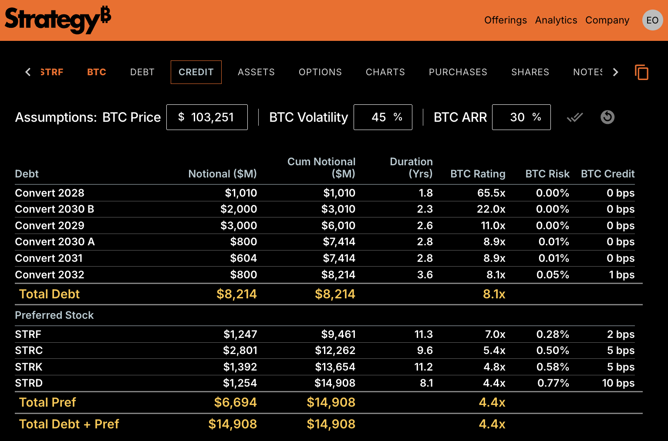Apply assumptions with the double-check icon
The image size is (668, 441).
[x=575, y=117]
